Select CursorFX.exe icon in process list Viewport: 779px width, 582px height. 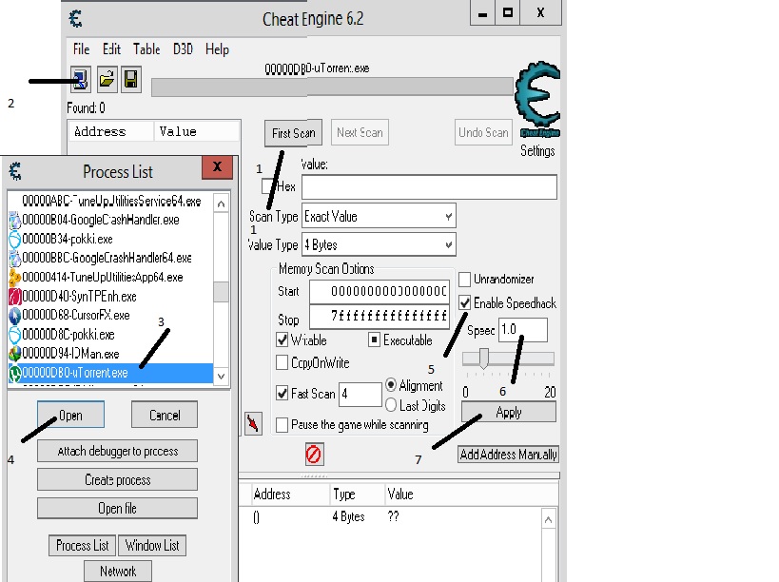click(x=15, y=316)
